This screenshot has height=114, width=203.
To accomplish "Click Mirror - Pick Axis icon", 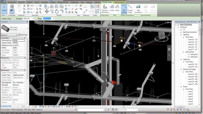I will point(56,6).
